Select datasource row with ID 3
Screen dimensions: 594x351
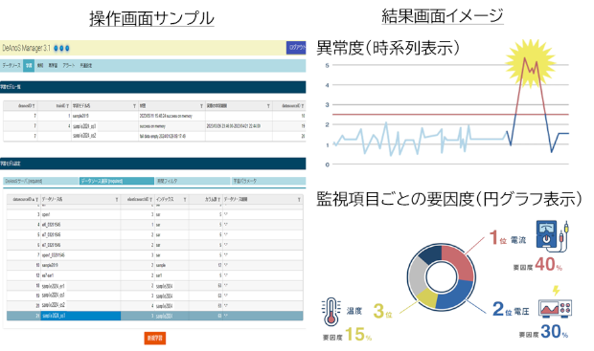click(x=154, y=214)
